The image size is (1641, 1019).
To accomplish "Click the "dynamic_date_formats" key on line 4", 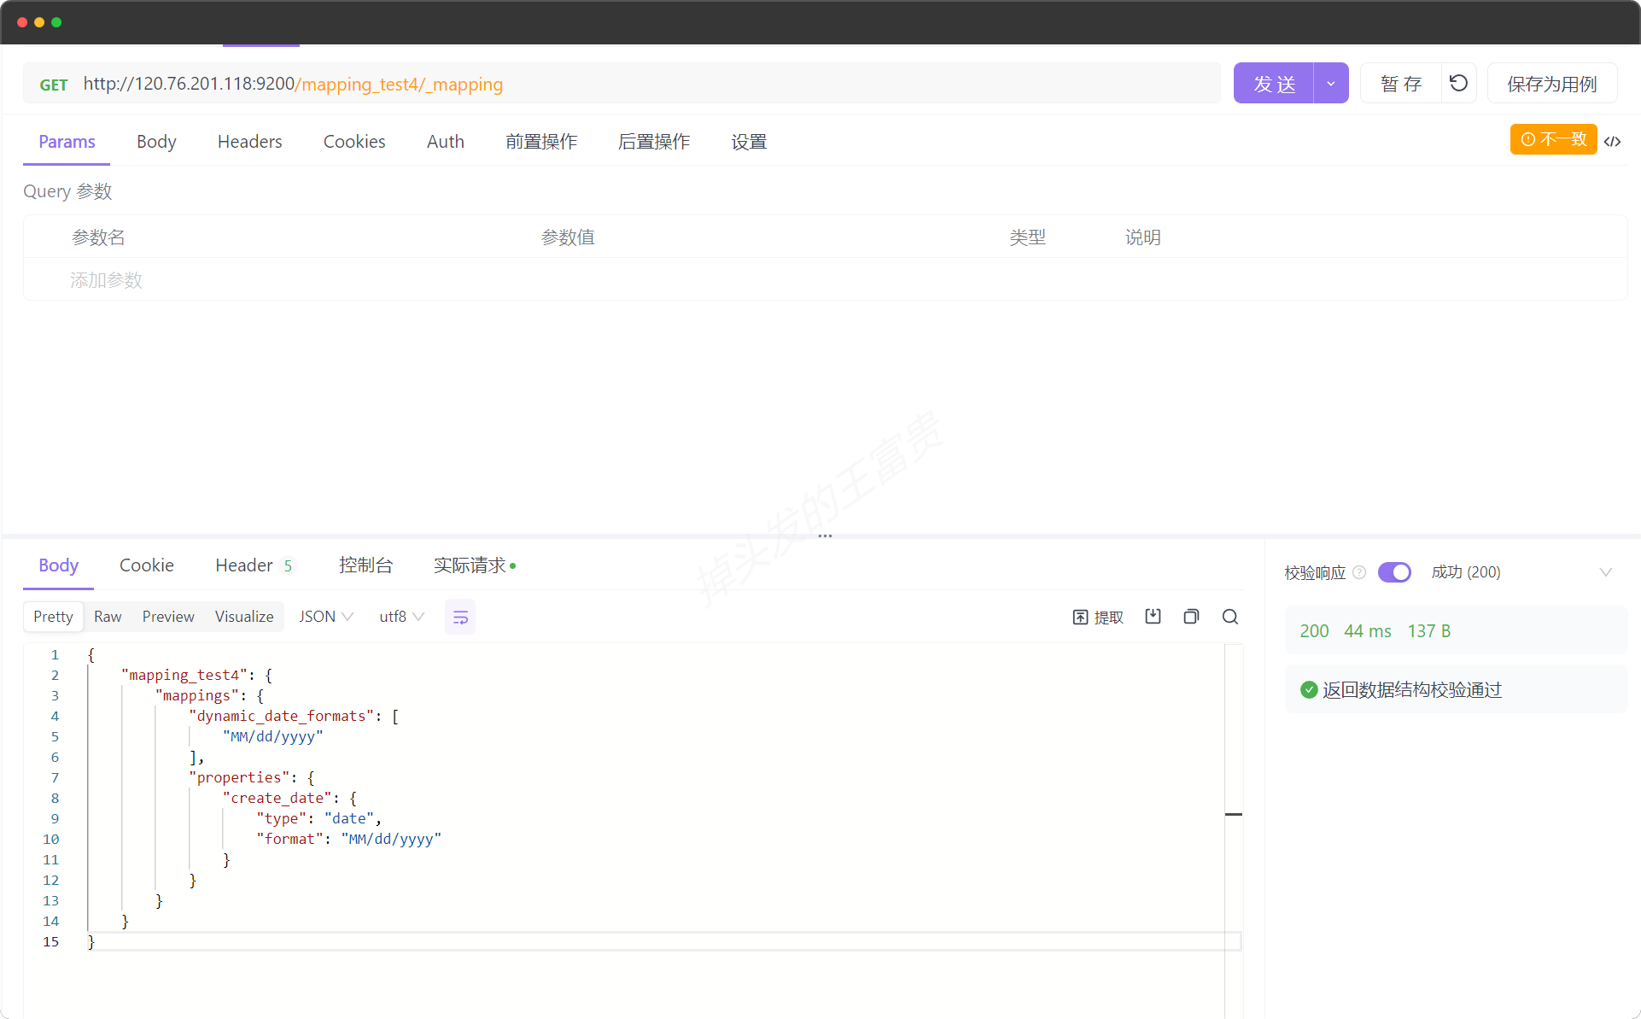I will (x=282, y=716).
